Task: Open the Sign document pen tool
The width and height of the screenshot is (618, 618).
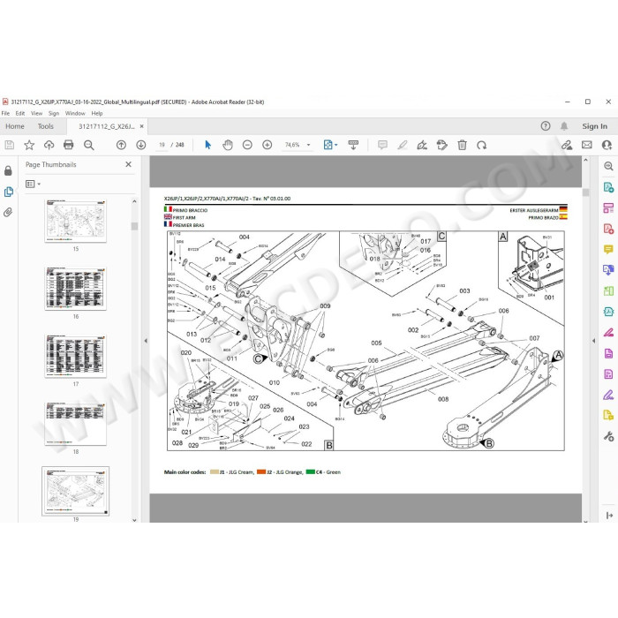Action: point(422,145)
